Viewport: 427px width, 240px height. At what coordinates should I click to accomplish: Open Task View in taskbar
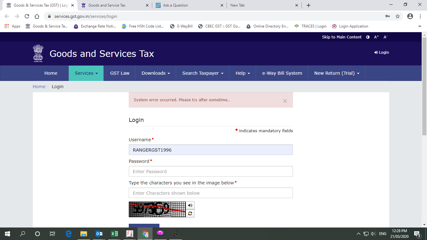pyautogui.click(x=53, y=234)
